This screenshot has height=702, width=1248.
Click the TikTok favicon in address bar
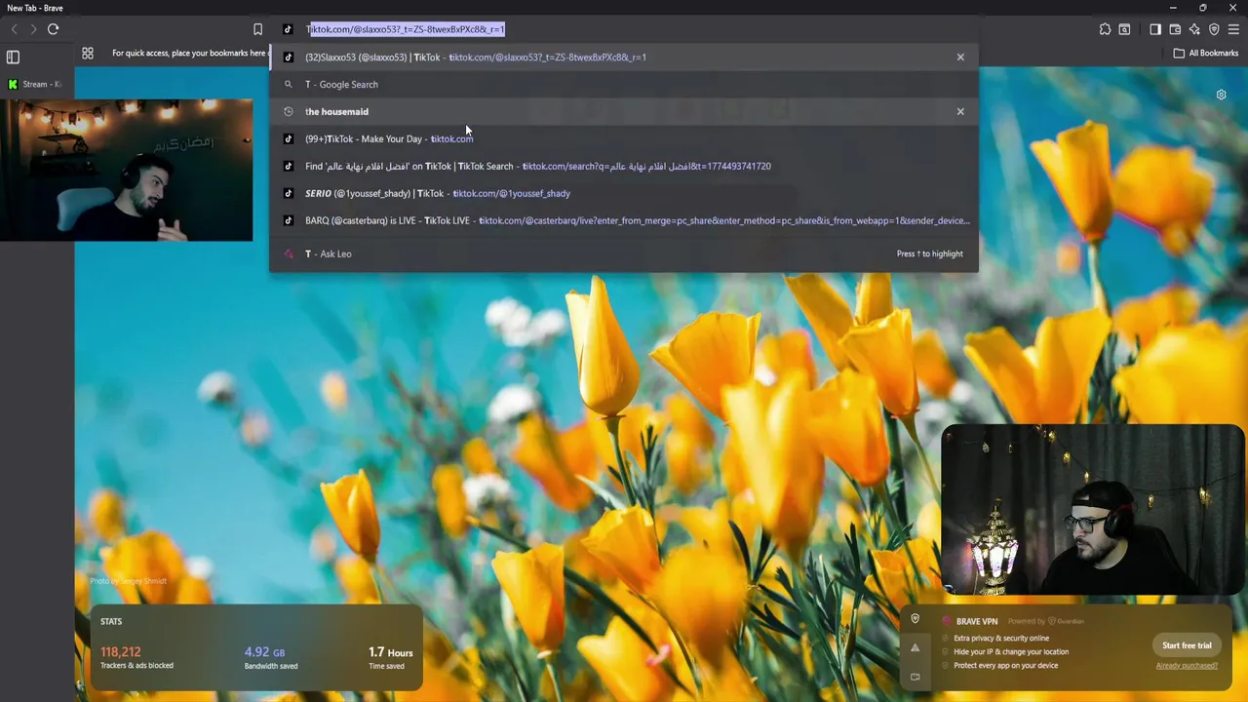[288, 29]
